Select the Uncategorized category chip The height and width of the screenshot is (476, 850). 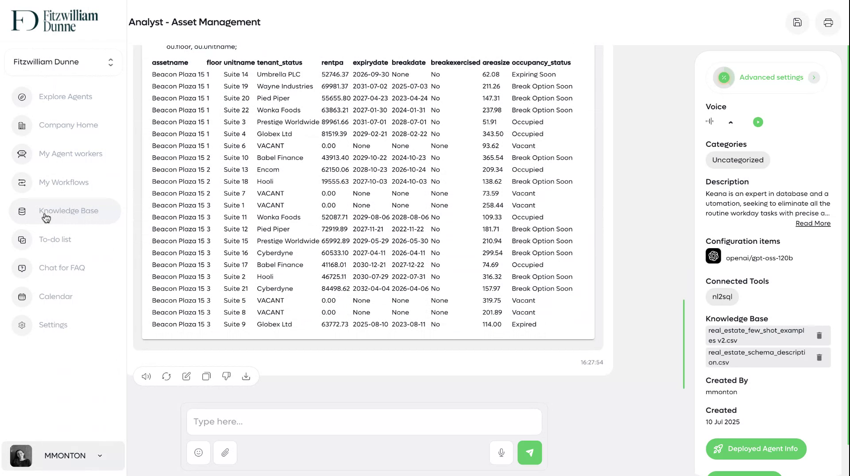738,160
